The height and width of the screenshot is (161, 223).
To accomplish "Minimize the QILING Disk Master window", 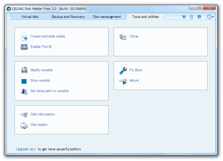I will click(193, 8).
